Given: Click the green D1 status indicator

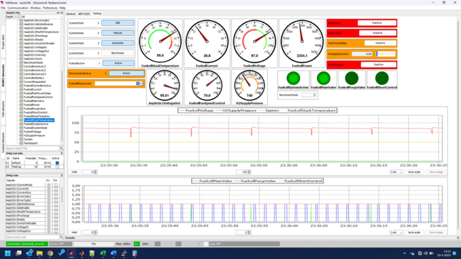Looking at the screenshot, I should tap(136, 244).
